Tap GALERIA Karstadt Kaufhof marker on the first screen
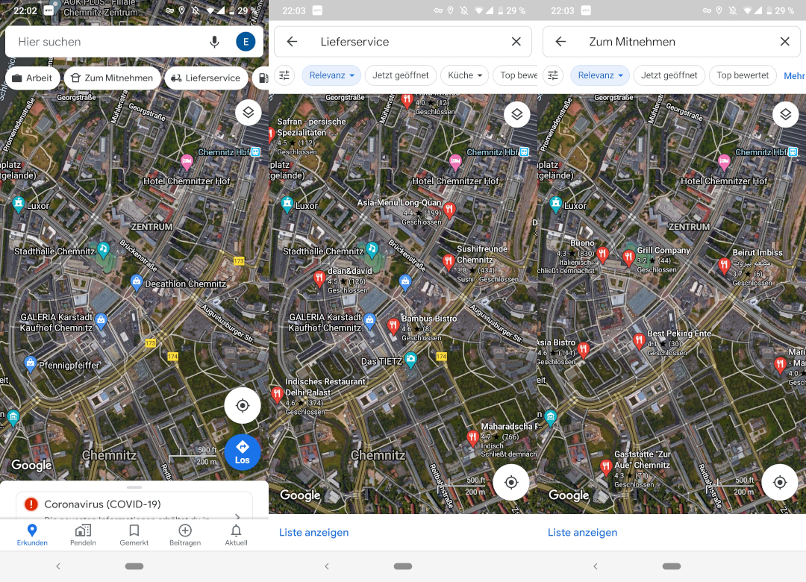The height and width of the screenshot is (582, 806). 101,322
